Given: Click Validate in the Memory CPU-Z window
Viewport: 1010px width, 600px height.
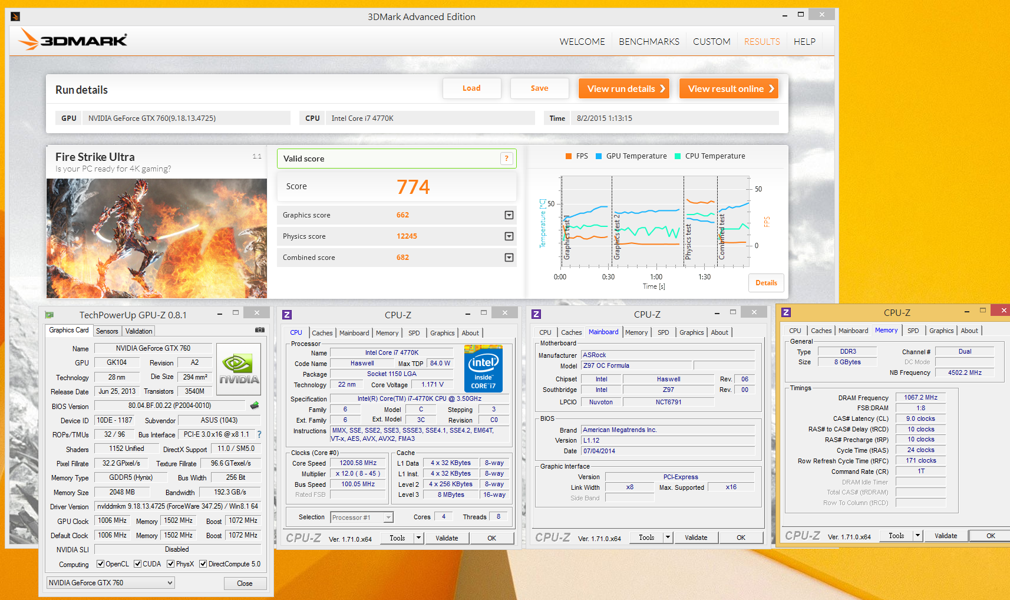Looking at the screenshot, I should (x=946, y=536).
